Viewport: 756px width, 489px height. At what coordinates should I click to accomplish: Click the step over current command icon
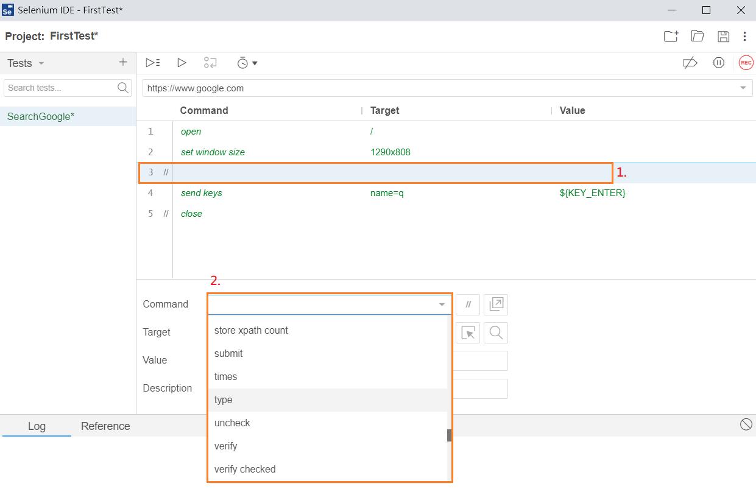pos(210,62)
